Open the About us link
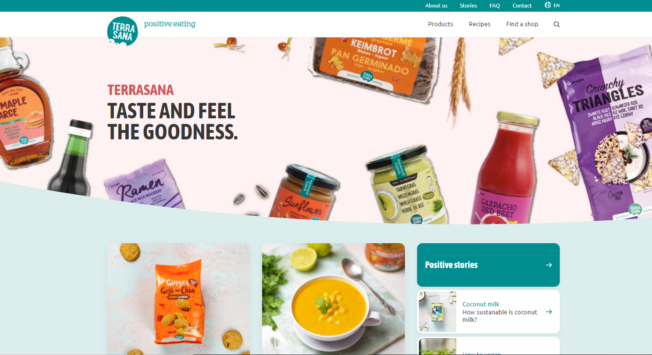This screenshot has width=652, height=355. tap(436, 6)
